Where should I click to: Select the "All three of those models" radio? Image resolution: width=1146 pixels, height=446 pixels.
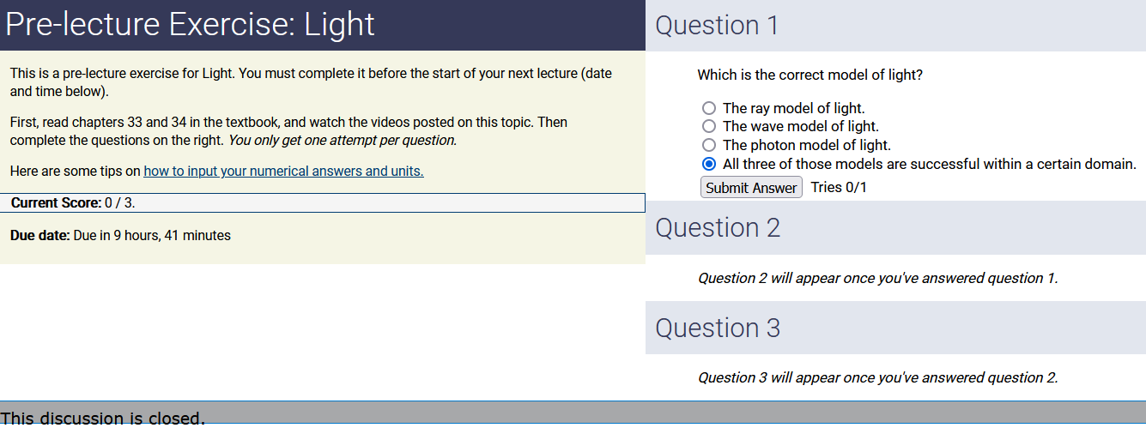click(x=709, y=164)
